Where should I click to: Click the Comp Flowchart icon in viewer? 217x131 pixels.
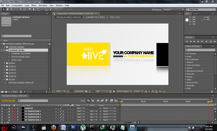[x=156, y=91]
